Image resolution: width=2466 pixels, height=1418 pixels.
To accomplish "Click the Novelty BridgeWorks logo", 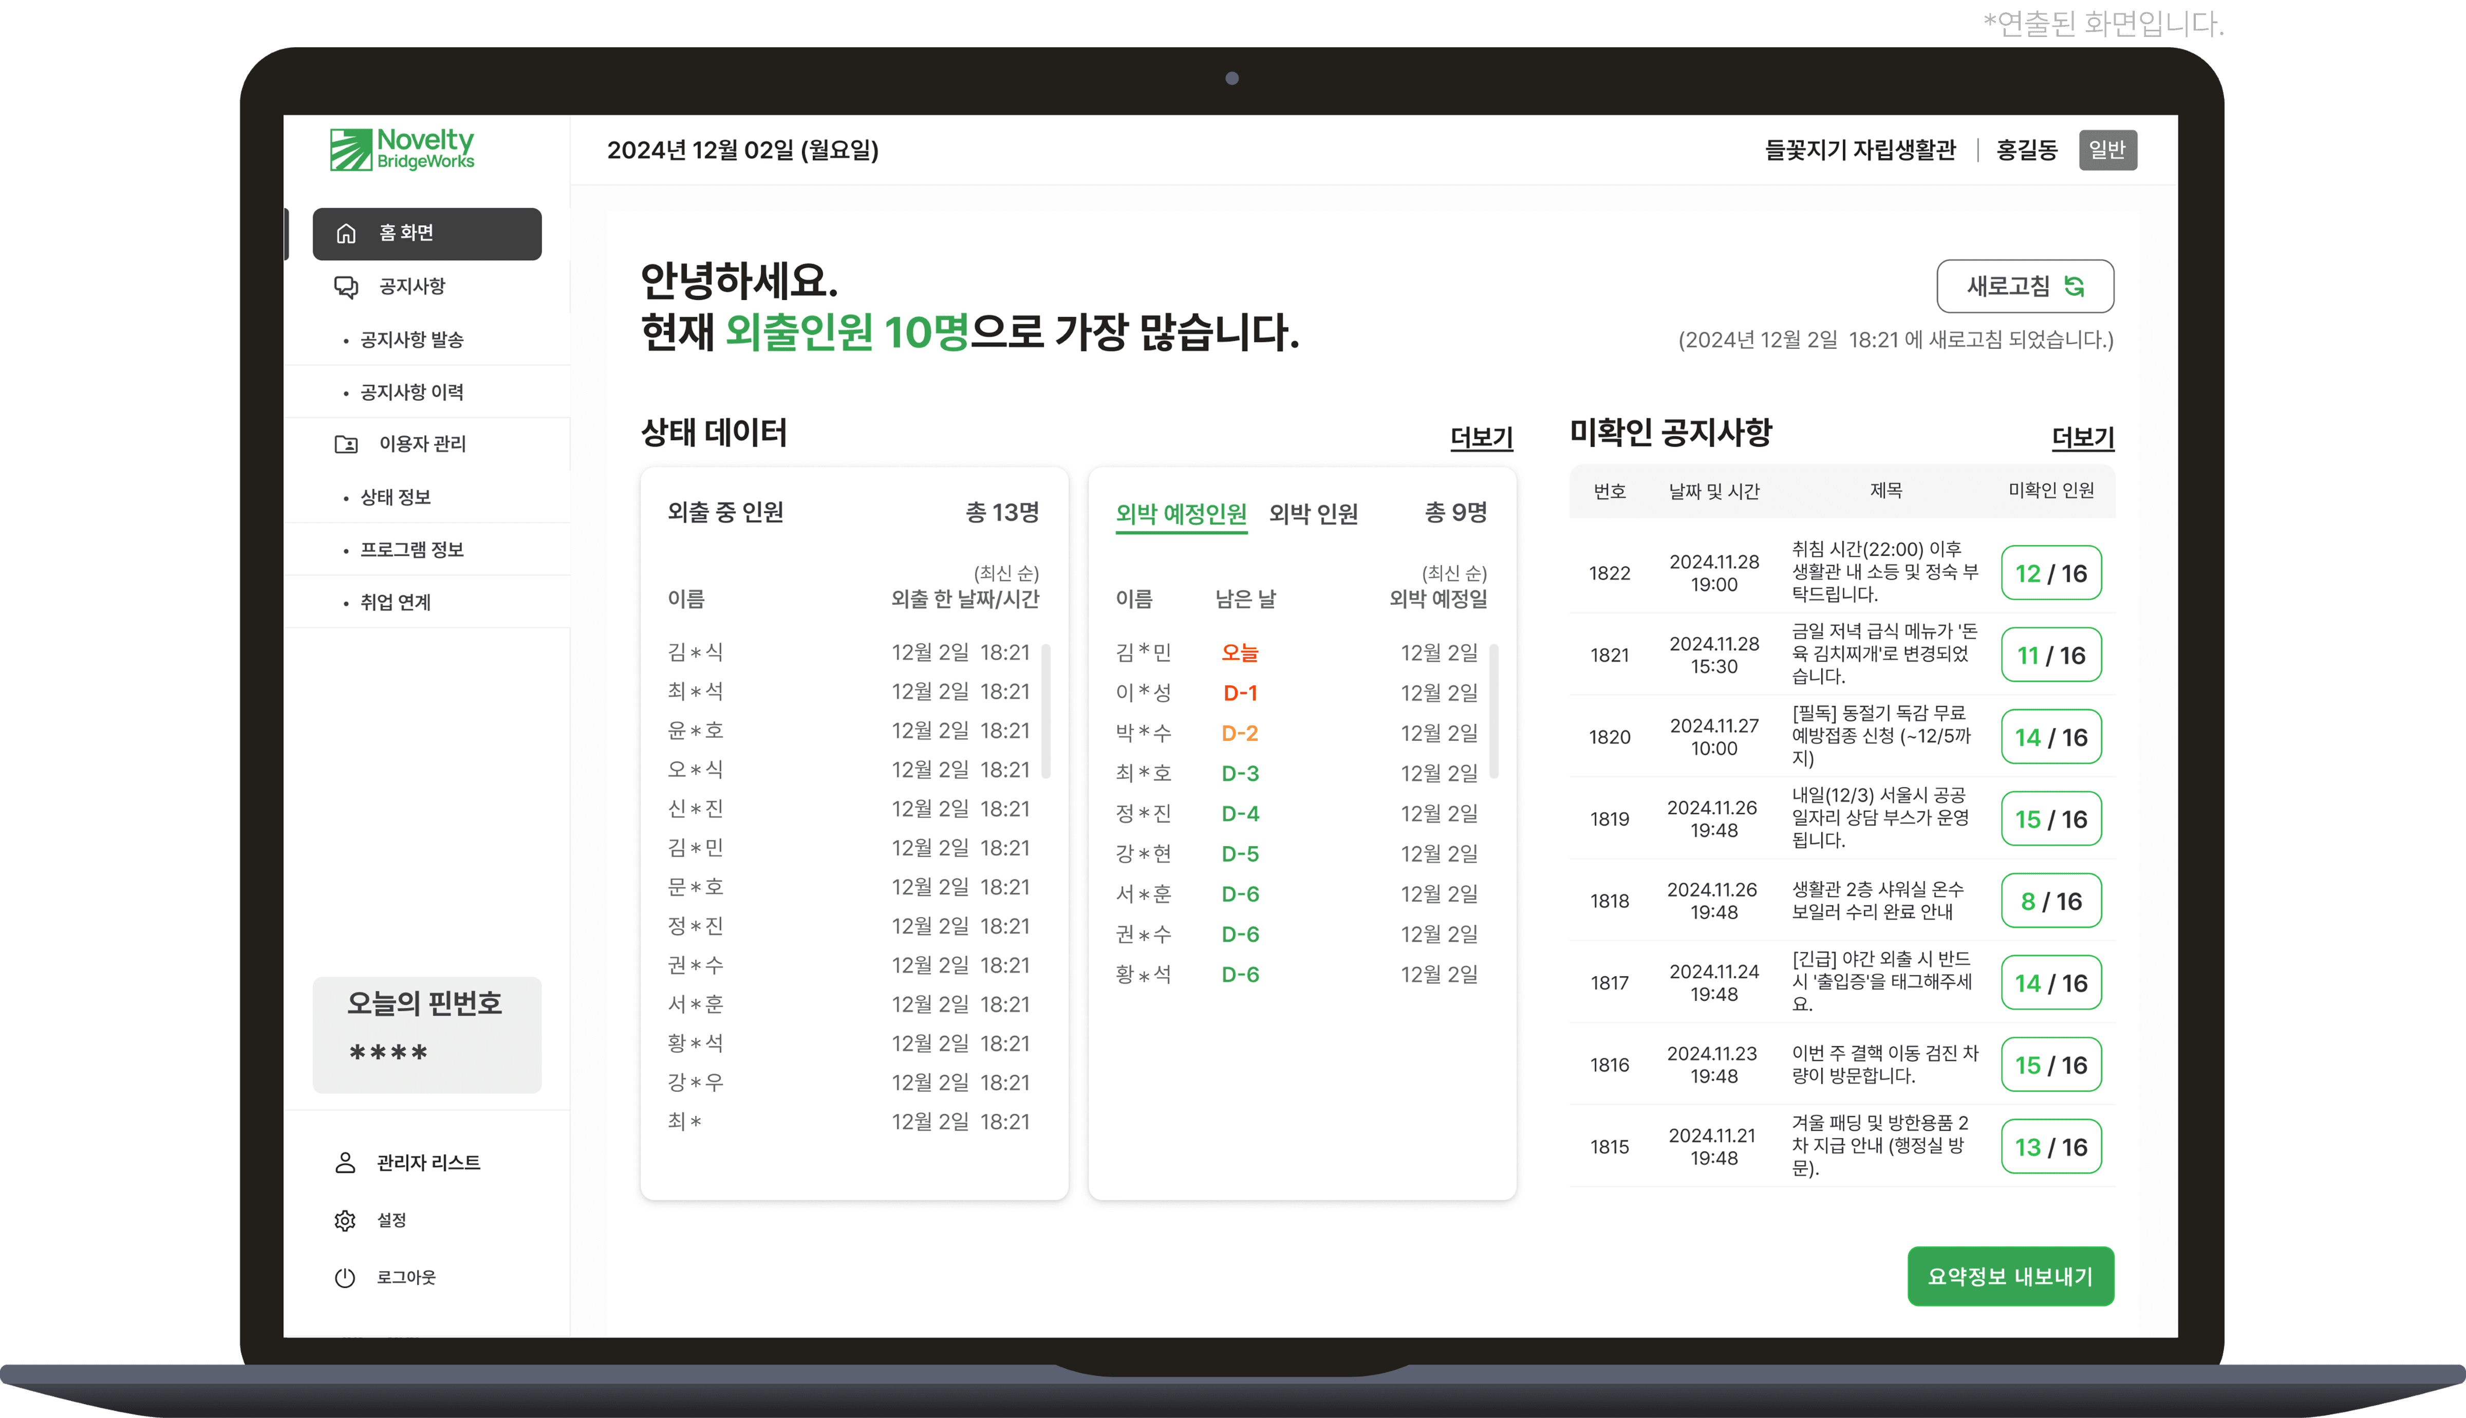I will click(402, 149).
